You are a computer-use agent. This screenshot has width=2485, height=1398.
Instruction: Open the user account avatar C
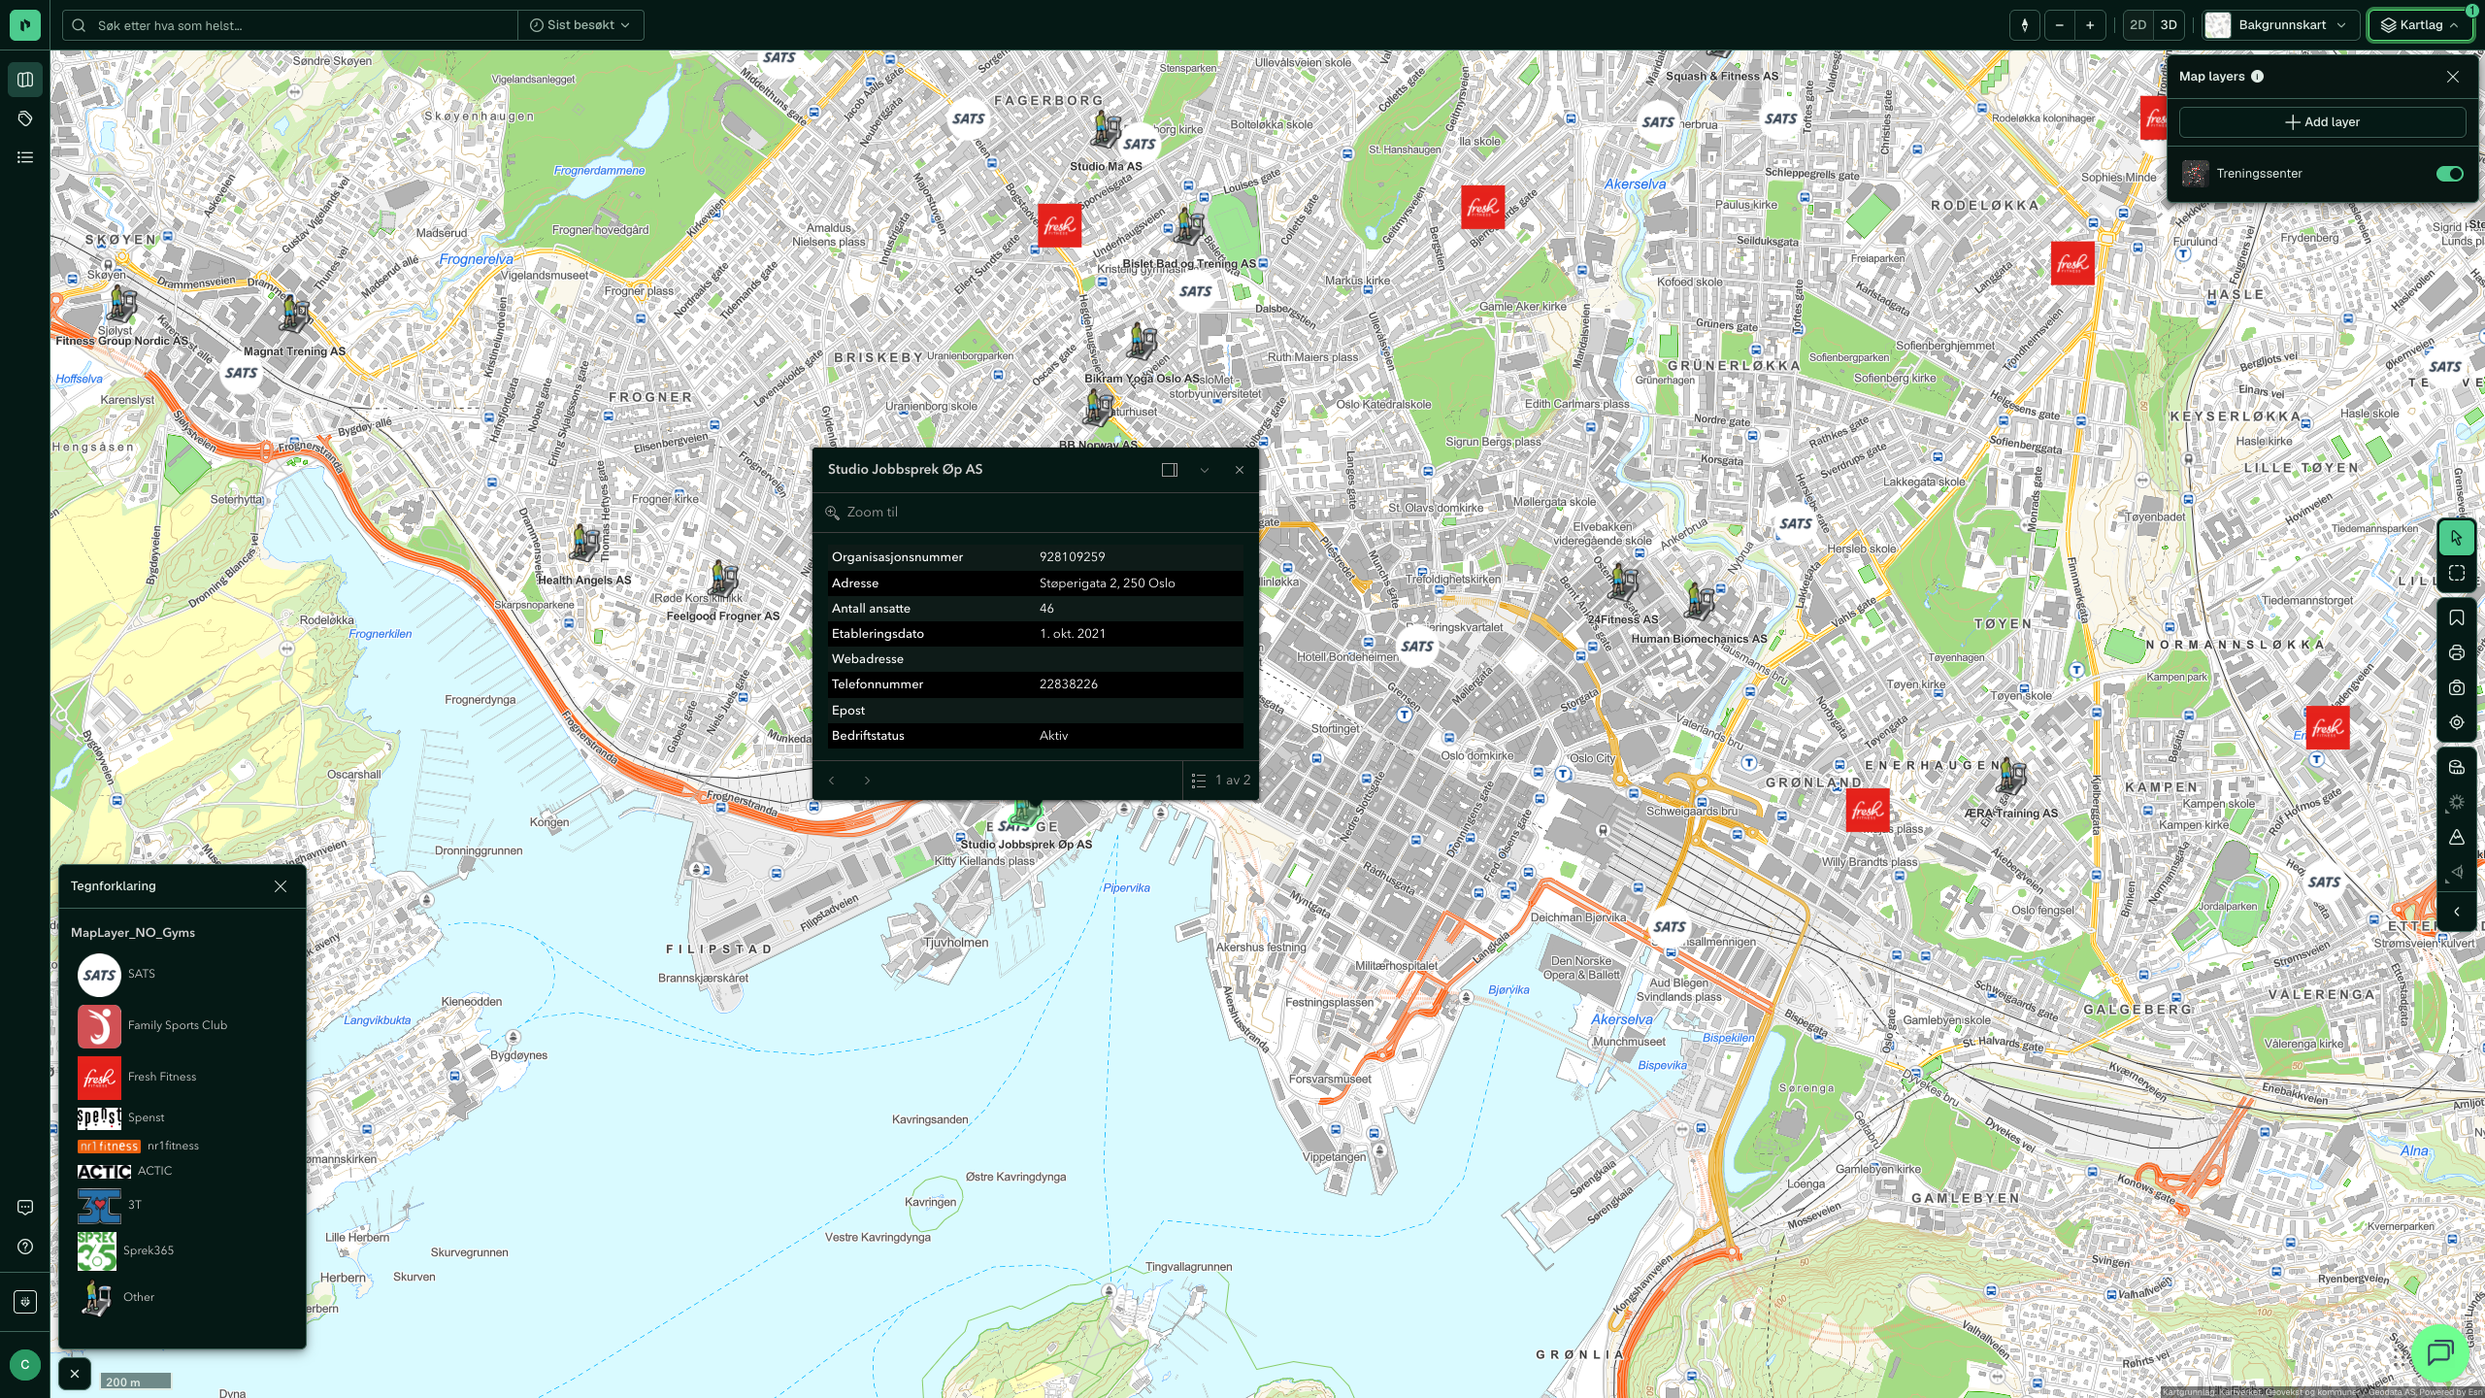[x=25, y=1364]
